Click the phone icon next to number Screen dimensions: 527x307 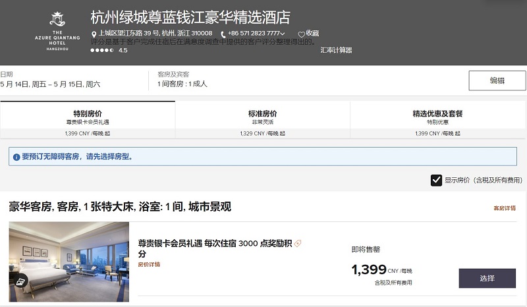point(223,34)
